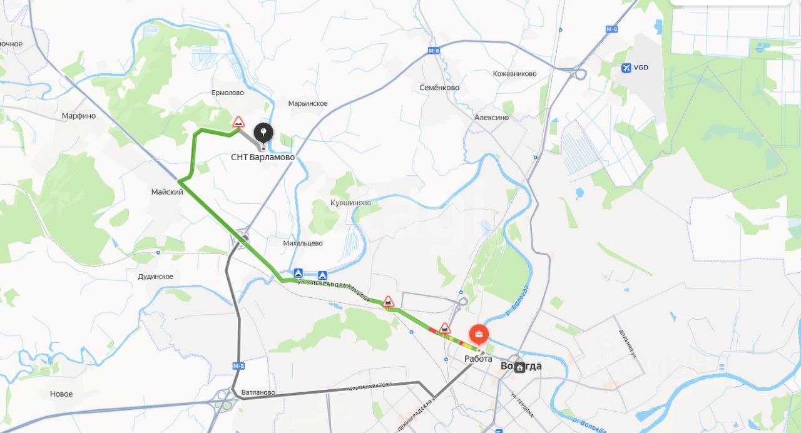This screenshot has height=433, width=801.
Task: Click railroad crossing warning nearest the Работа pin
Action: (445, 328)
